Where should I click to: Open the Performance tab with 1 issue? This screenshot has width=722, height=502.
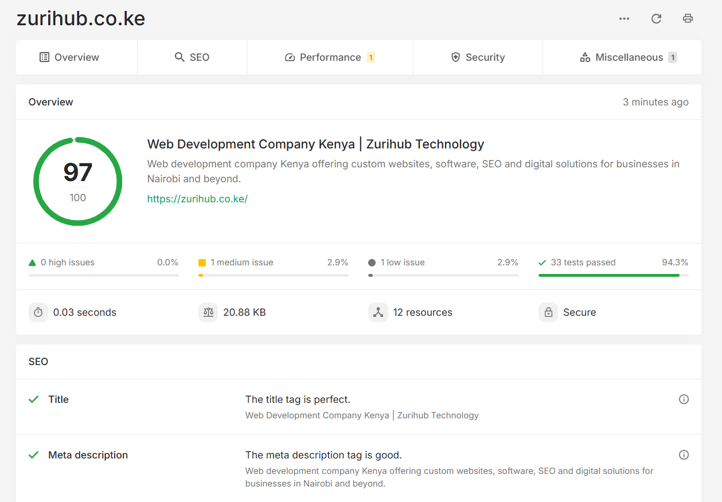click(x=330, y=57)
